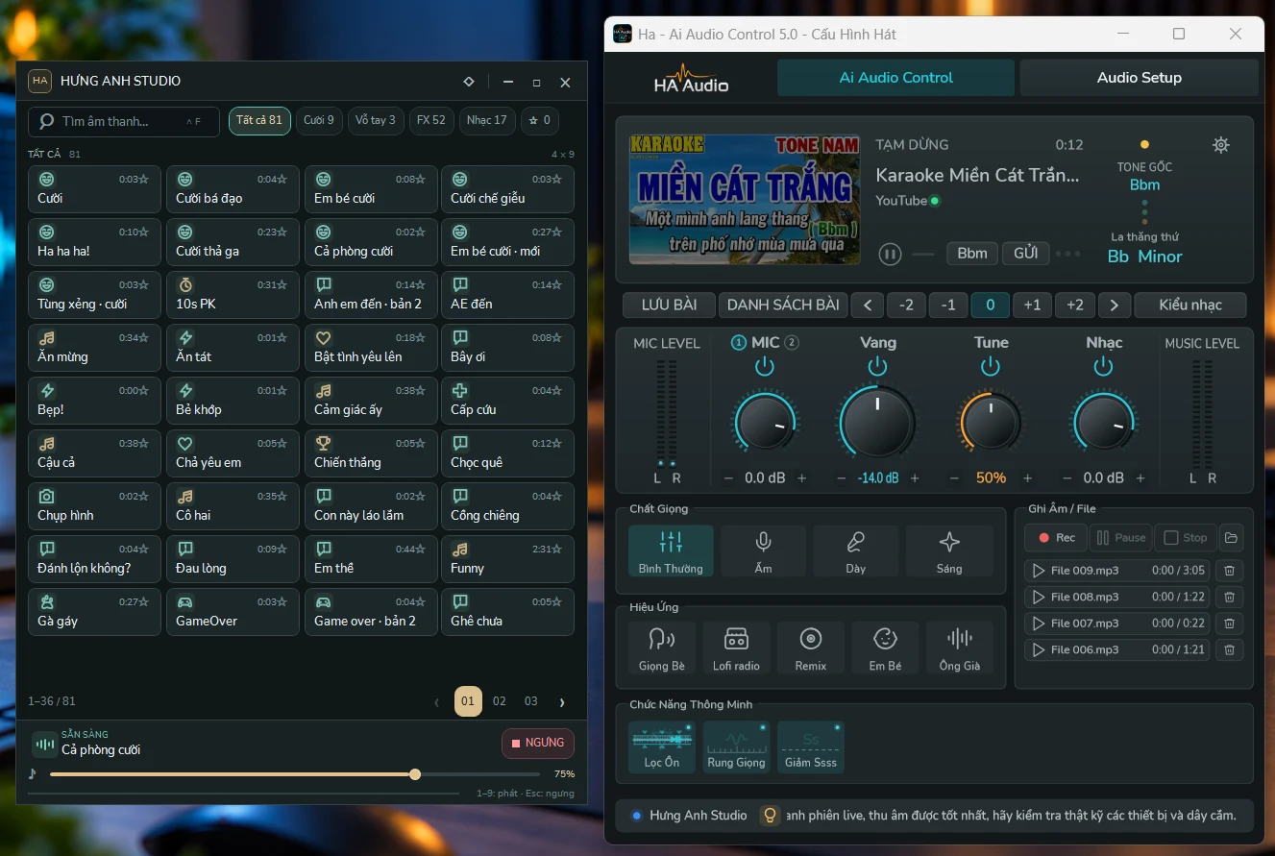Delete File 006.mp3 recording
The image size is (1275, 856).
tap(1229, 649)
